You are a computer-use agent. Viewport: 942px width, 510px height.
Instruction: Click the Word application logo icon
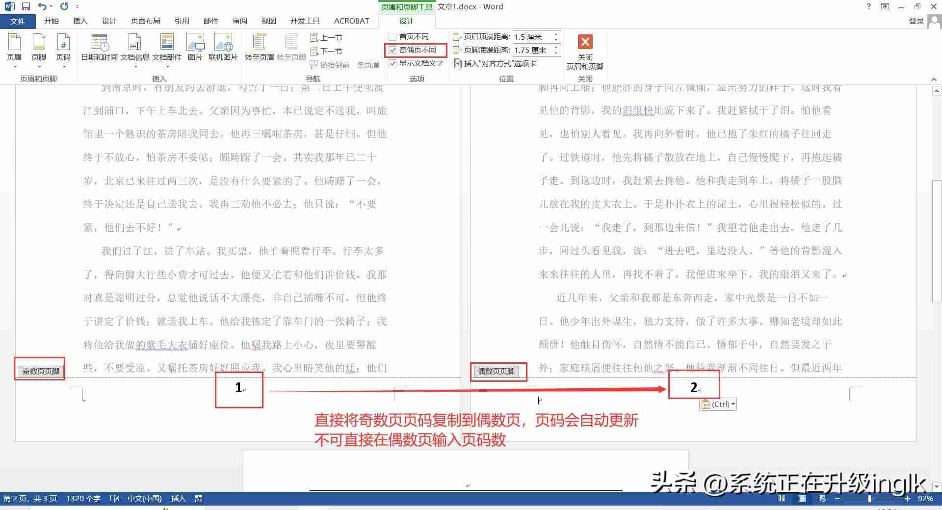pyautogui.click(x=9, y=6)
